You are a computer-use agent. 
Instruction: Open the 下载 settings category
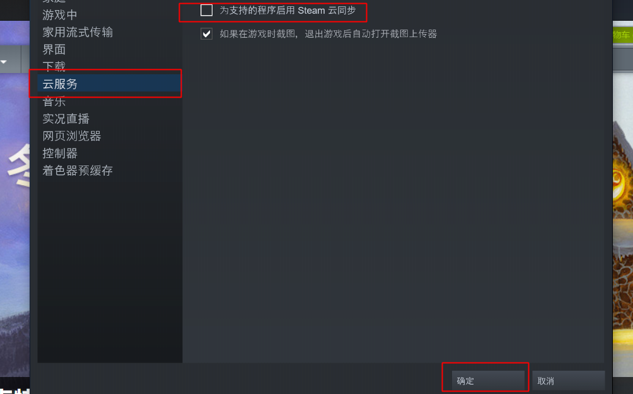(54, 66)
